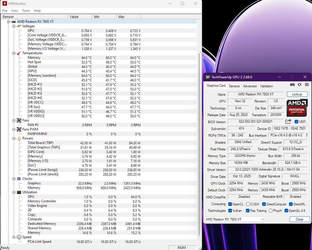
Task: Click the Min column header
Action: coord(104,17)
